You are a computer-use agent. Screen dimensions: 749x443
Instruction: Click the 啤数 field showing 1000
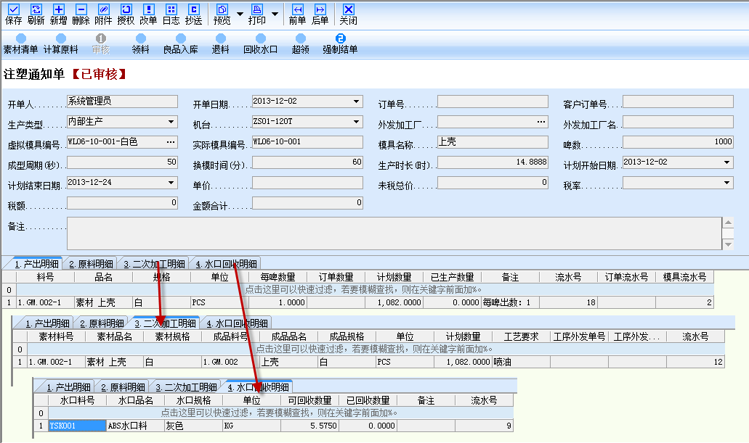click(678, 142)
